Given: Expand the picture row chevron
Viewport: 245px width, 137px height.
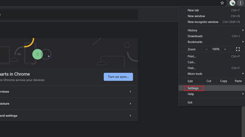Looking at the screenshot, I should (130, 104).
